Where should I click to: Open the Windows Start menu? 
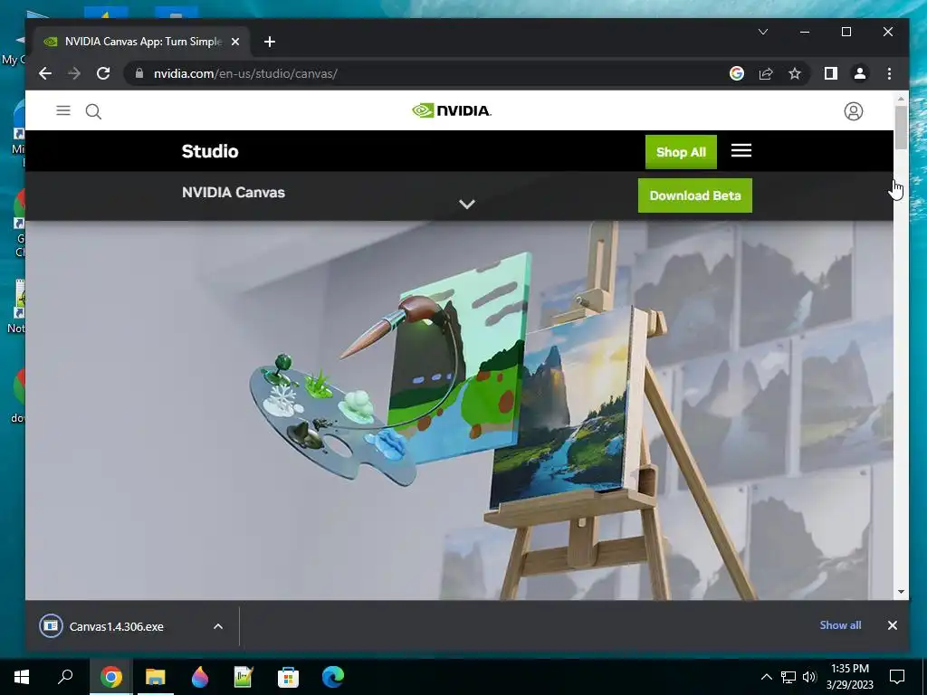tap(22, 677)
